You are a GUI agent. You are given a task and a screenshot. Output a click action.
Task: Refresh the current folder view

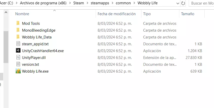[183, 3]
